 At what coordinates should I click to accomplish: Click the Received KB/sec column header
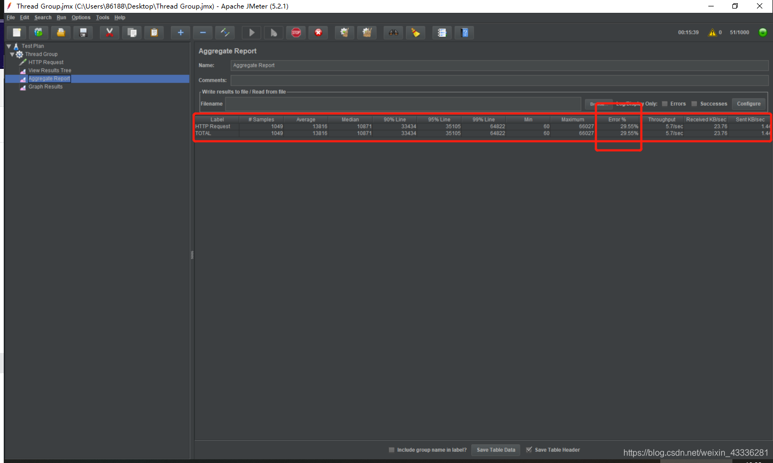pos(706,120)
